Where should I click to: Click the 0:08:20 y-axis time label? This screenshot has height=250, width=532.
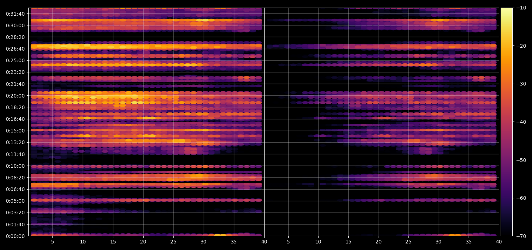coord(15,178)
